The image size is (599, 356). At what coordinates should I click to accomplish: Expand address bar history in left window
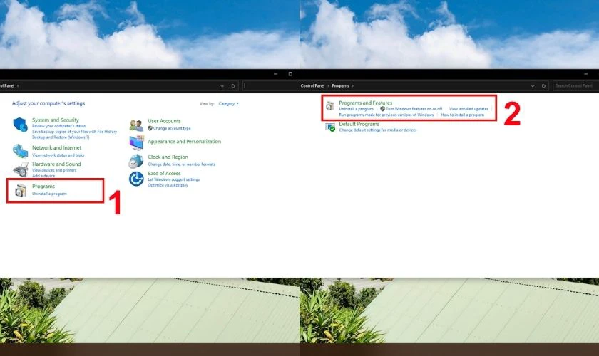point(222,86)
